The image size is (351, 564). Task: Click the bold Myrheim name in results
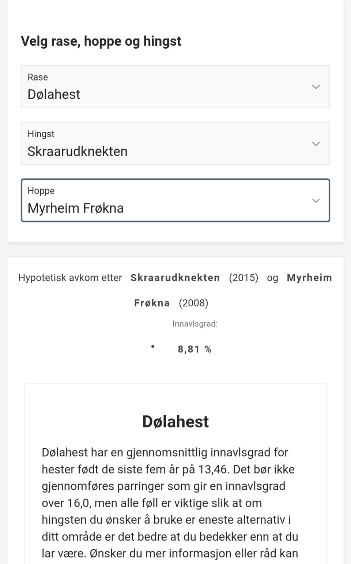[309, 278]
